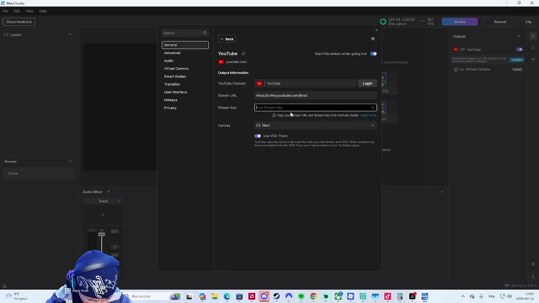Expand the audio Track dropdown
539x303 pixels.
[x=119, y=201]
